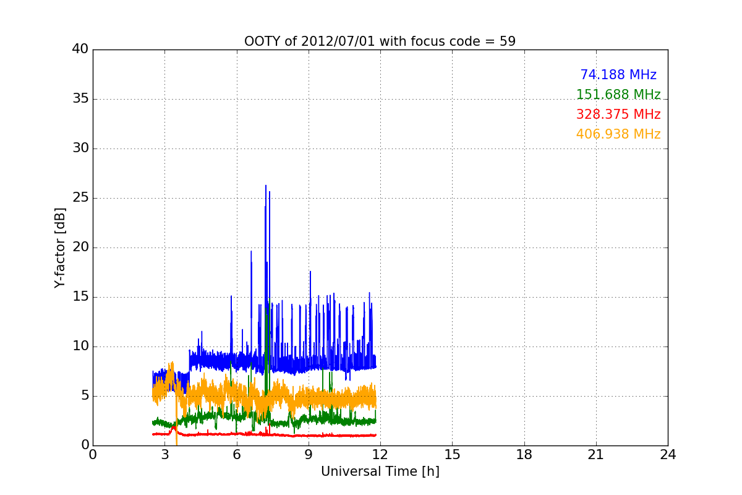Click the plot title 'OOTY of 2012/07/01 with focus code = 59'

pos(380,41)
